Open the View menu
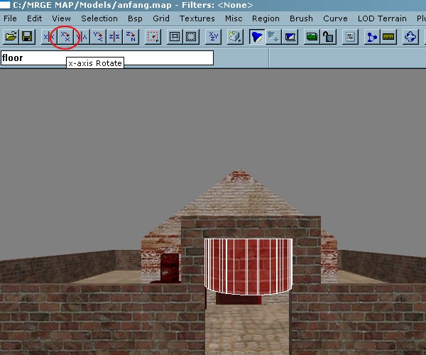426x355 pixels. pyautogui.click(x=61, y=18)
